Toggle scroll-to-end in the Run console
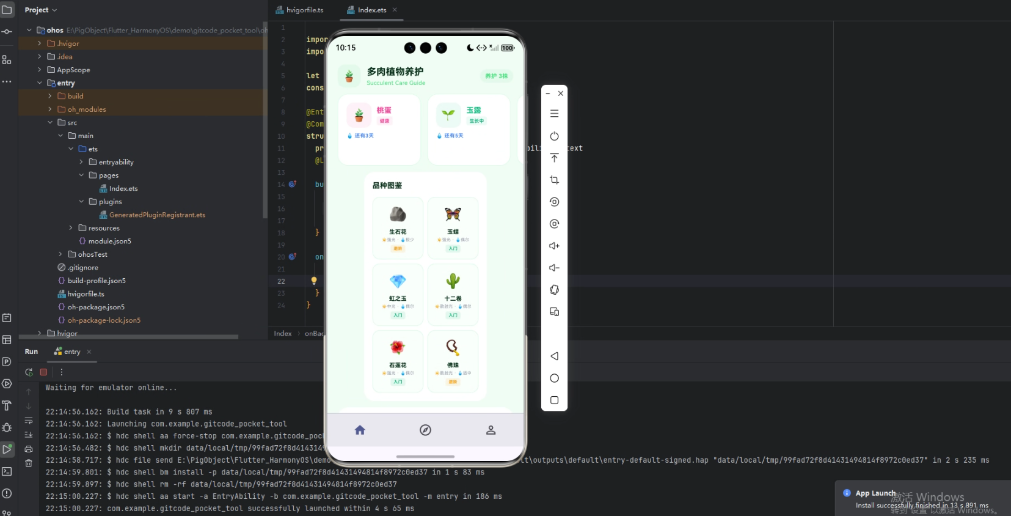1011x516 pixels. click(29, 435)
